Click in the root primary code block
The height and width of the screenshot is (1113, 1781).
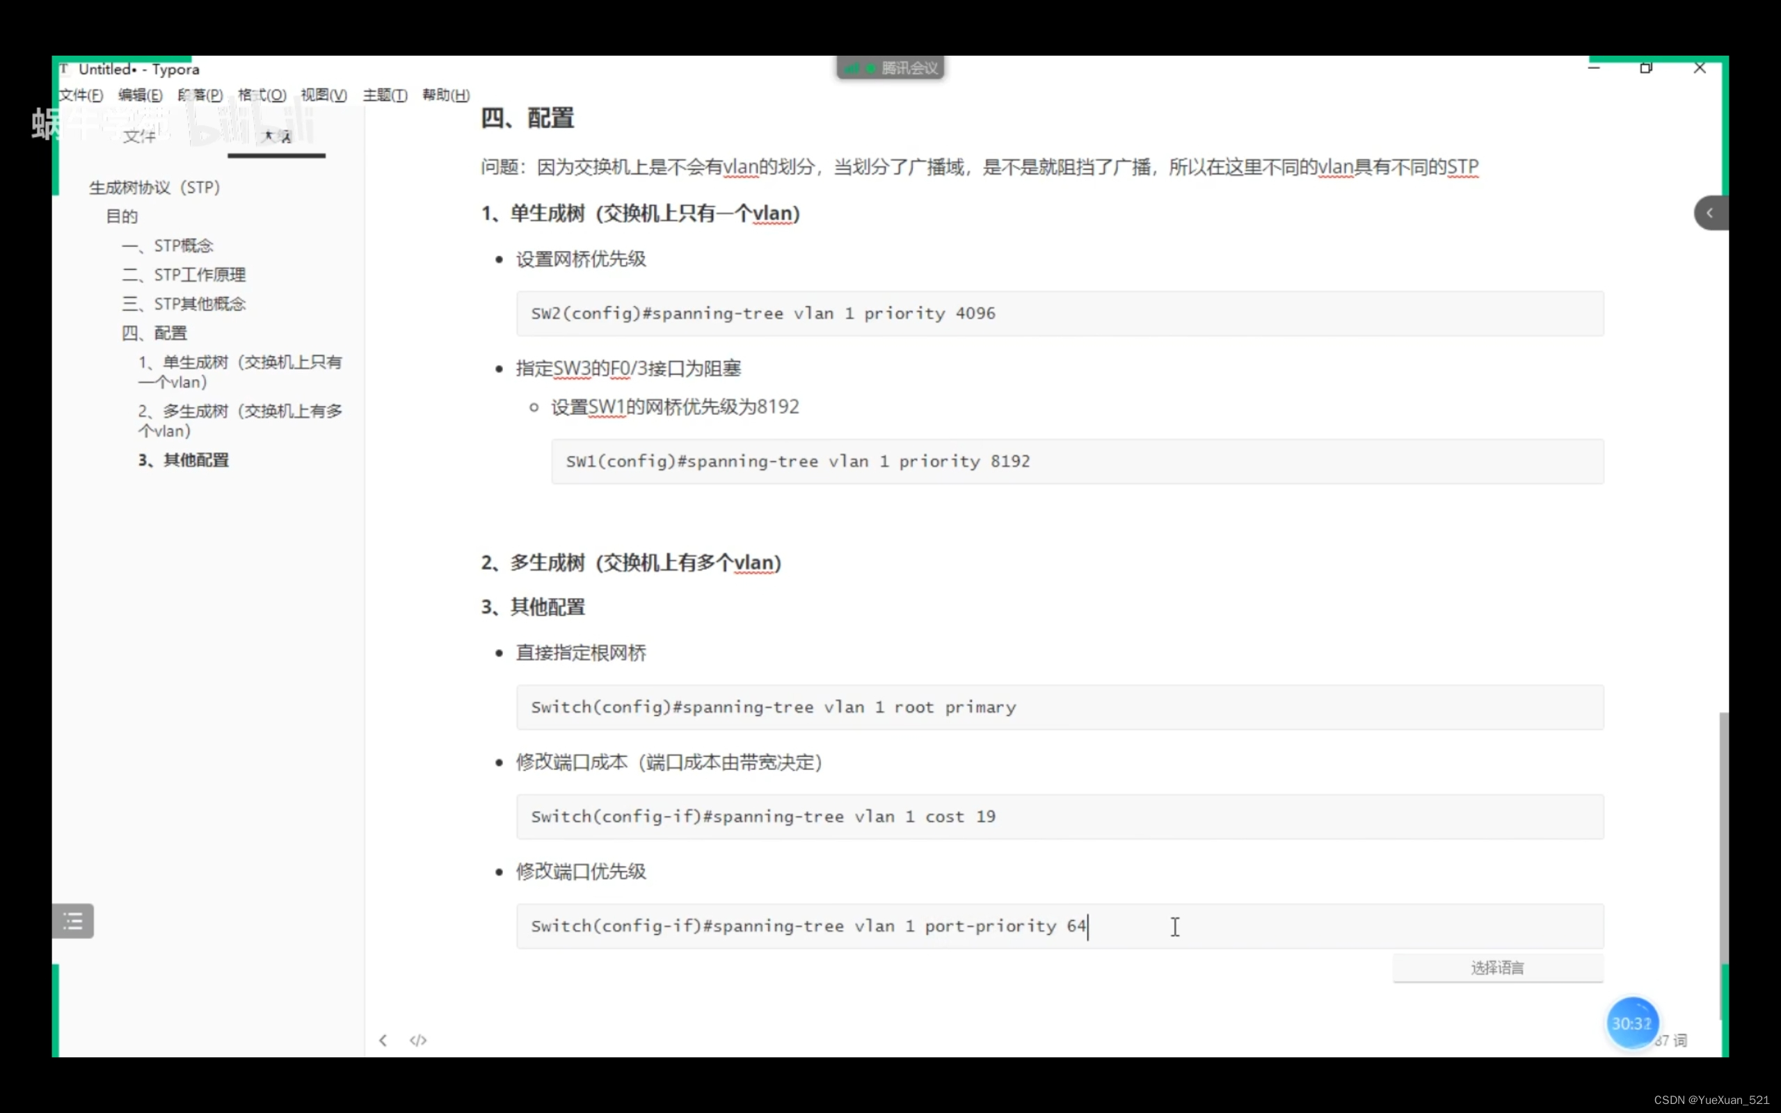[x=1060, y=707]
